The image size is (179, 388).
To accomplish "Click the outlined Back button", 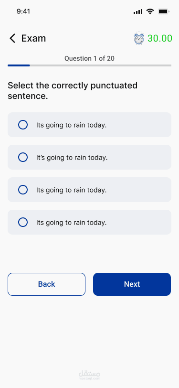I will [46, 284].
